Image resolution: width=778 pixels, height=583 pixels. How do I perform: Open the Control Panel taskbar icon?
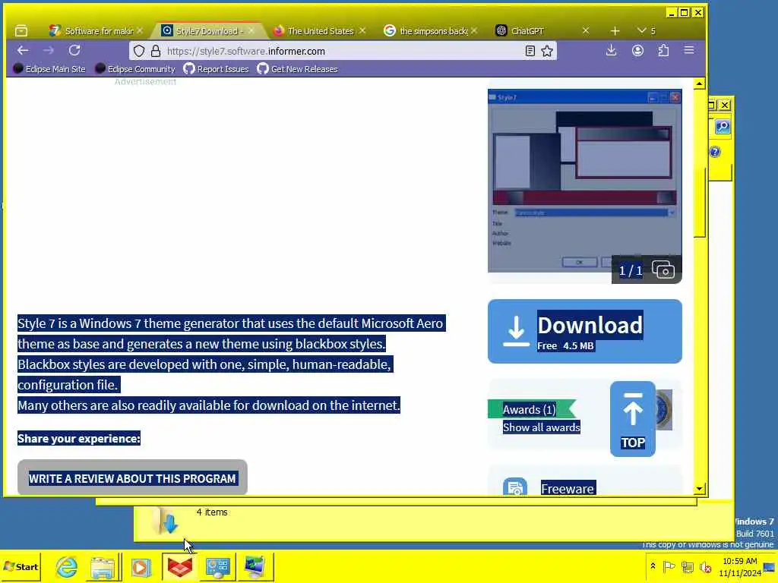[218, 566]
